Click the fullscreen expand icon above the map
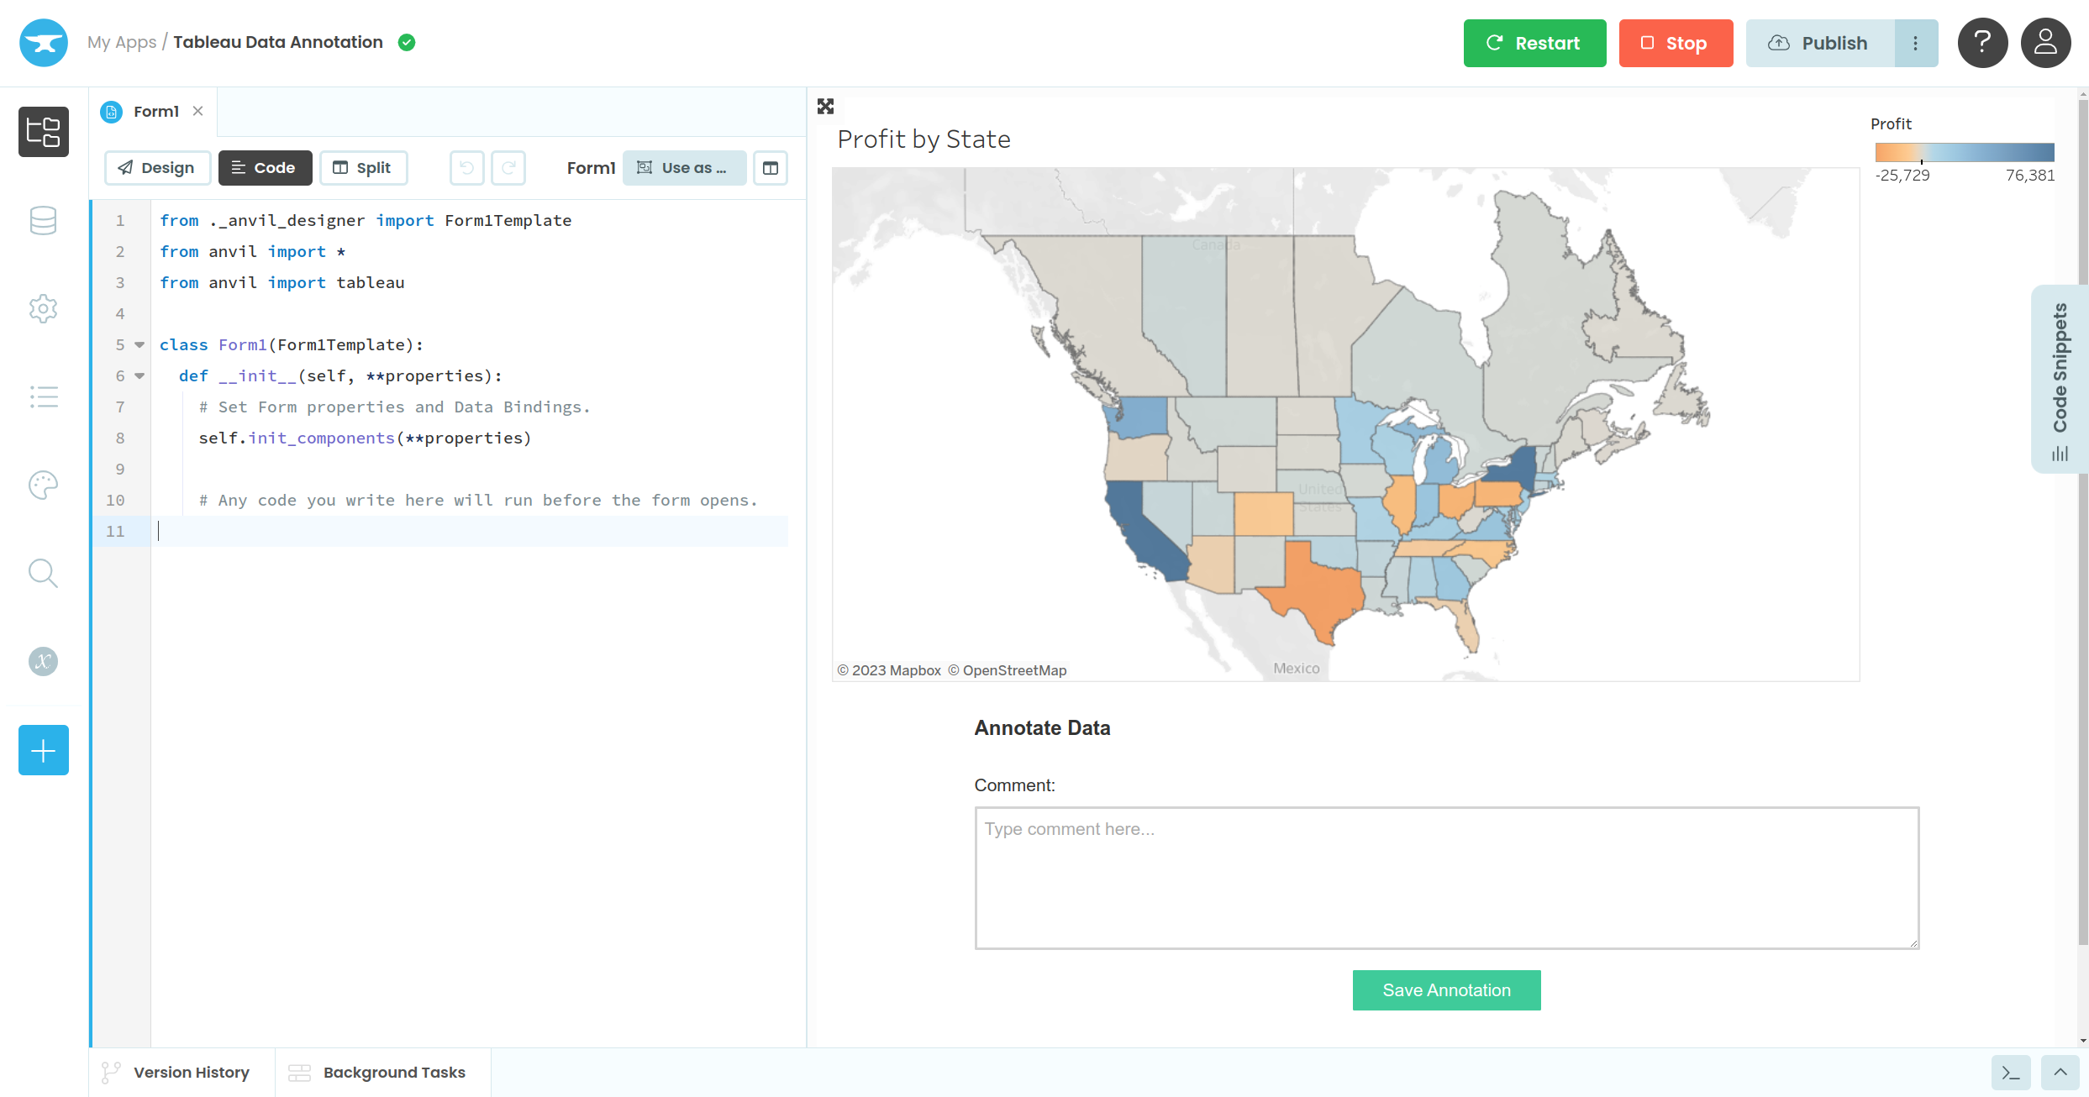2089x1097 pixels. click(825, 106)
